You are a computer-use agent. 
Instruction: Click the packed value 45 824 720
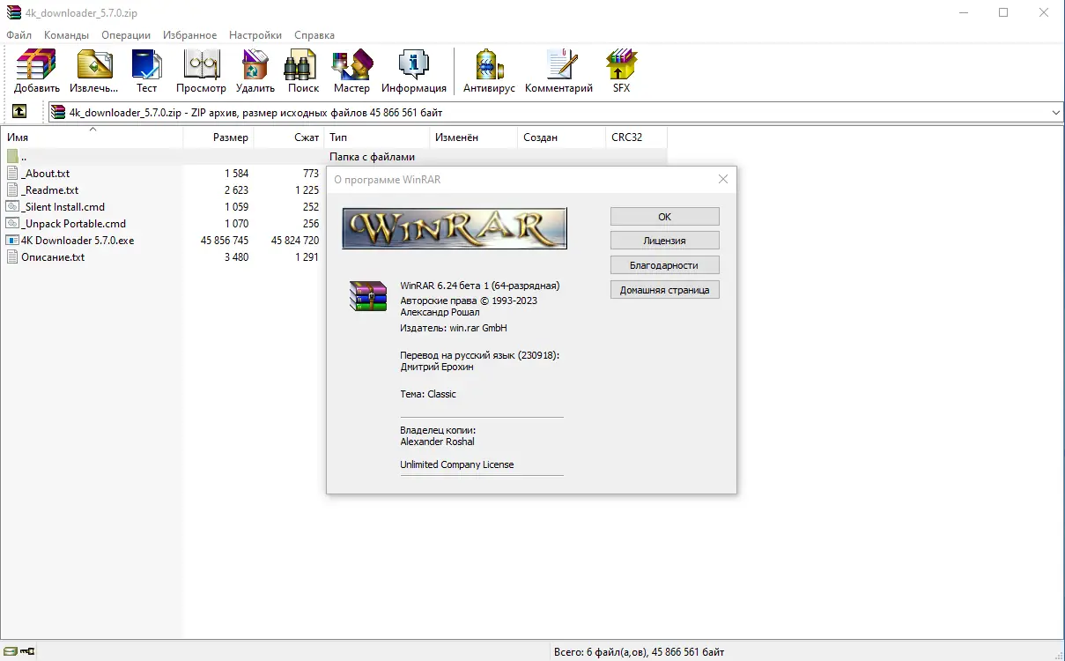point(295,241)
